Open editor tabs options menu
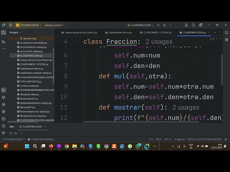The width and height of the screenshot is (230, 172). (220, 33)
